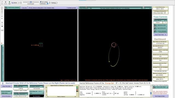Click the Frame Dimensions monitor value
175x98 pixels.
(160, 9)
